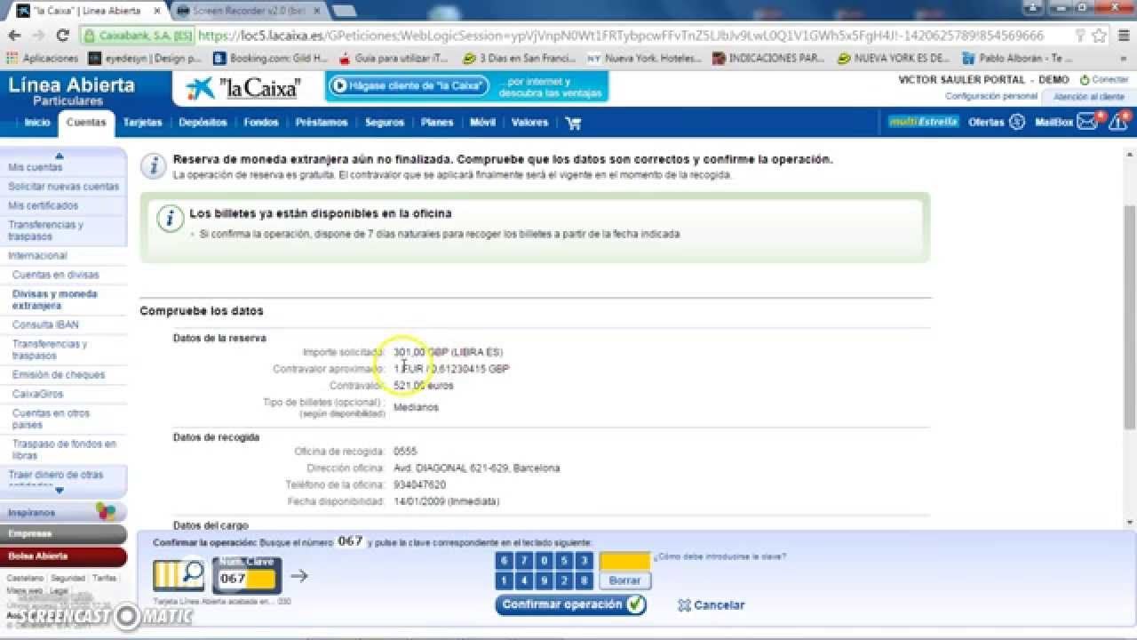Switch to the Cuentas tab
The image size is (1137, 640).
point(86,124)
